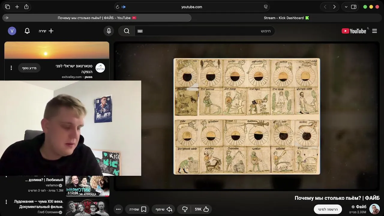Click the Safari share icon
The width and height of the screenshot is (384, 216).
(x=26, y=7)
